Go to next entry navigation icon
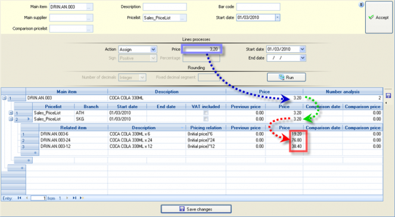The height and width of the screenshot is (217, 395). click(67, 198)
